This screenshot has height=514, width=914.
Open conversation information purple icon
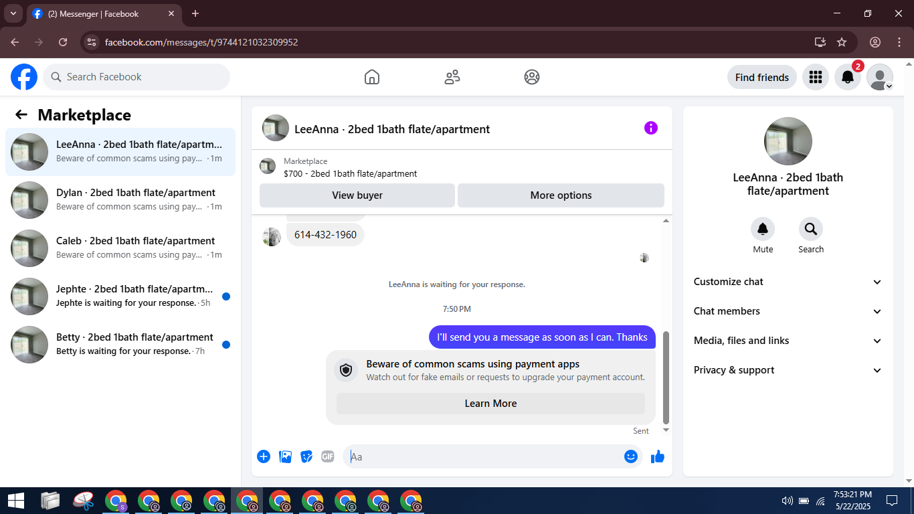click(x=651, y=128)
